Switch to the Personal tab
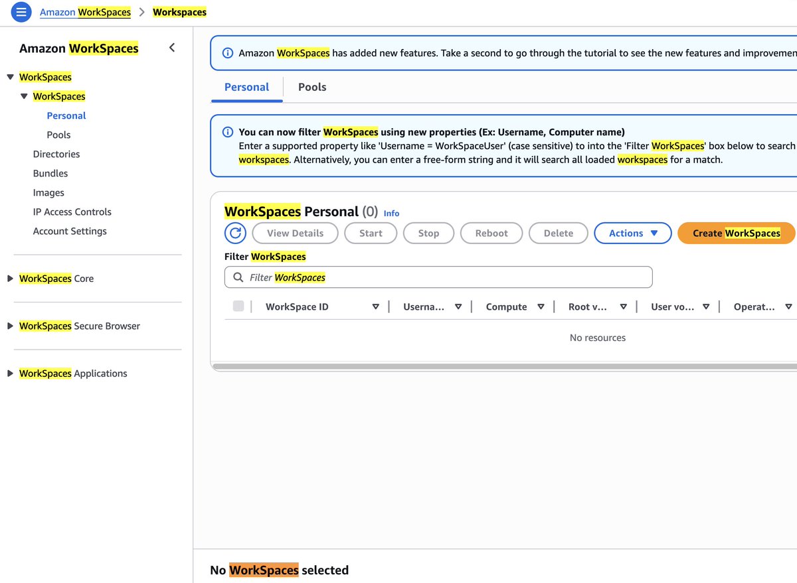The image size is (797, 583). point(246,87)
